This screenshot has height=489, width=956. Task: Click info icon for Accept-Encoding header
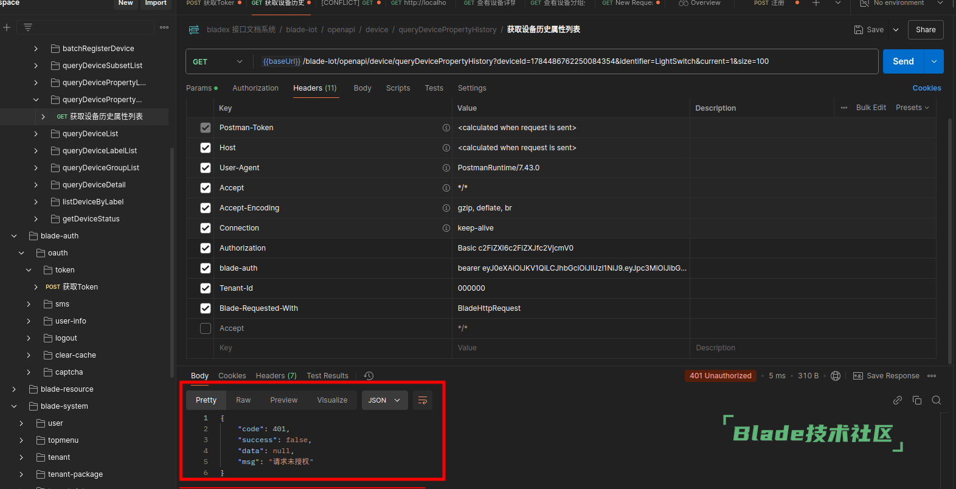tap(446, 208)
